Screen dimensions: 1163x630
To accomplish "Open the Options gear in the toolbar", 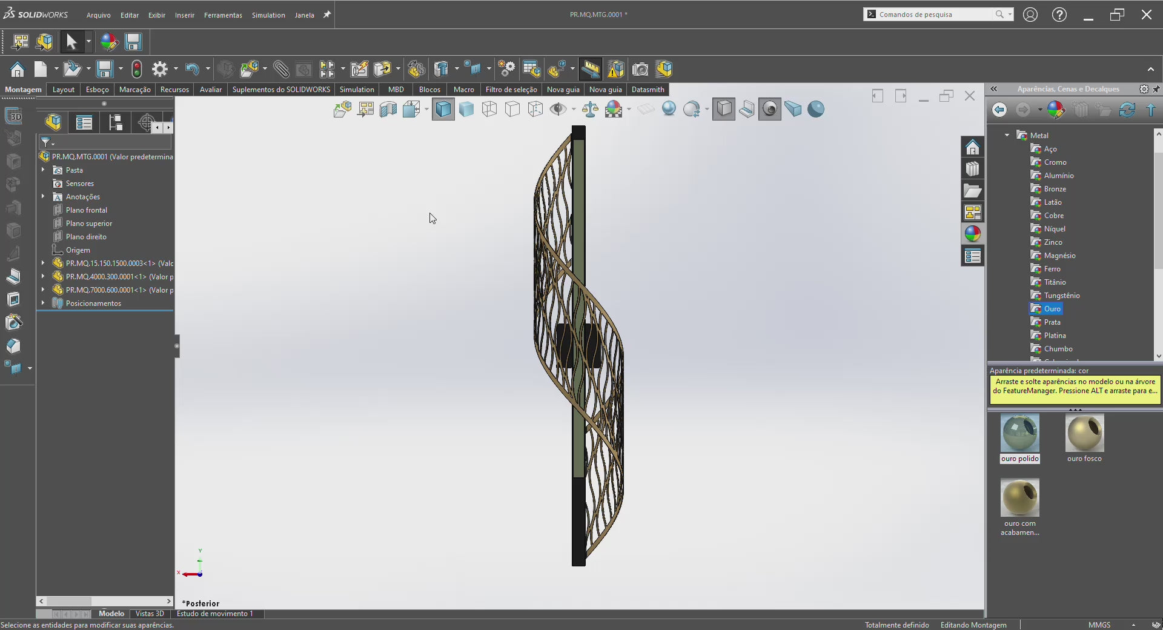I will 159,70.
